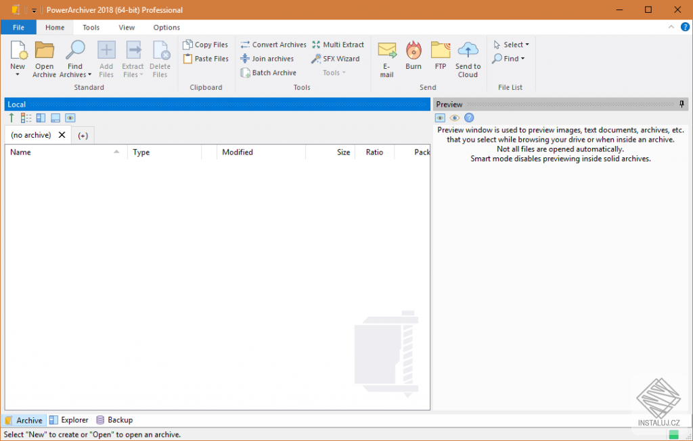The height and width of the screenshot is (441, 693).
Task: Toggle preview mode icon in Preview panel
Action: 440,118
